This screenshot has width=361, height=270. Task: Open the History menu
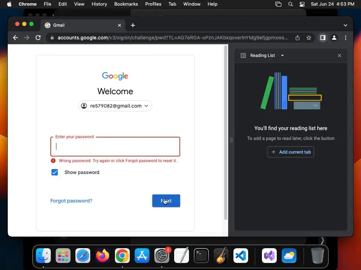point(99,4)
